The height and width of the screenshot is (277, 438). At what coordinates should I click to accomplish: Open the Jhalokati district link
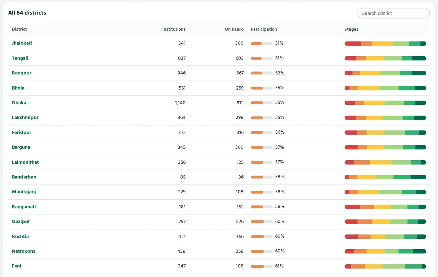[22, 43]
